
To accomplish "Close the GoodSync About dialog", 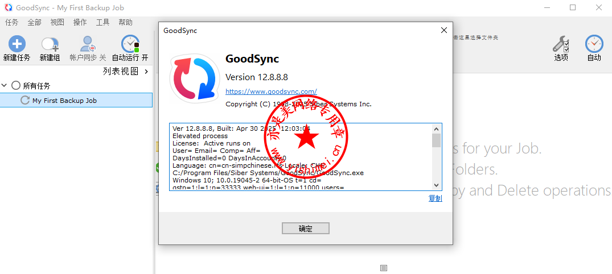I will coord(444,30).
